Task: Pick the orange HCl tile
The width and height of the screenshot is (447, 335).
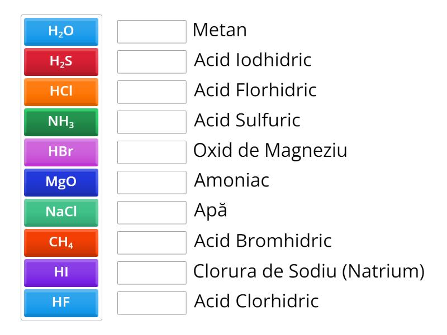Action: [61, 92]
